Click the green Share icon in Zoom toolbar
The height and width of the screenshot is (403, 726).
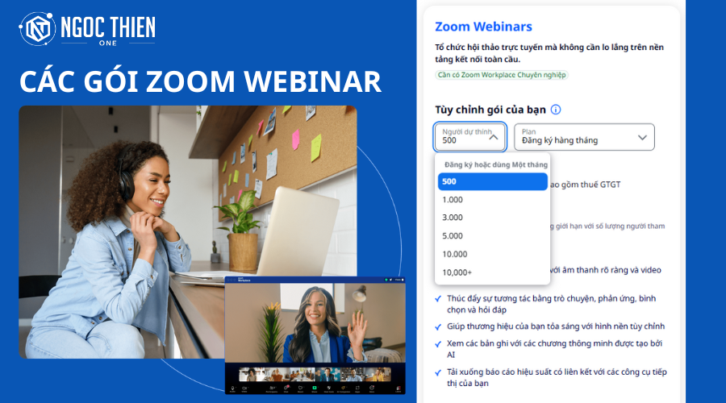pos(315,388)
